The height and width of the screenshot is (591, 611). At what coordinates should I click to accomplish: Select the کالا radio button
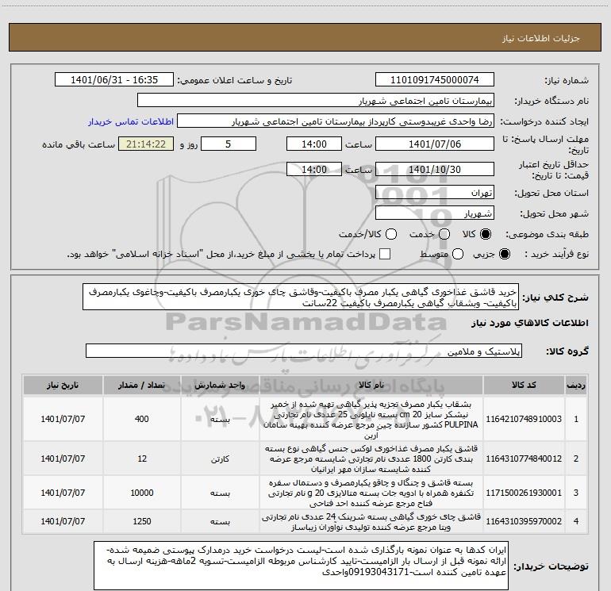[486, 234]
